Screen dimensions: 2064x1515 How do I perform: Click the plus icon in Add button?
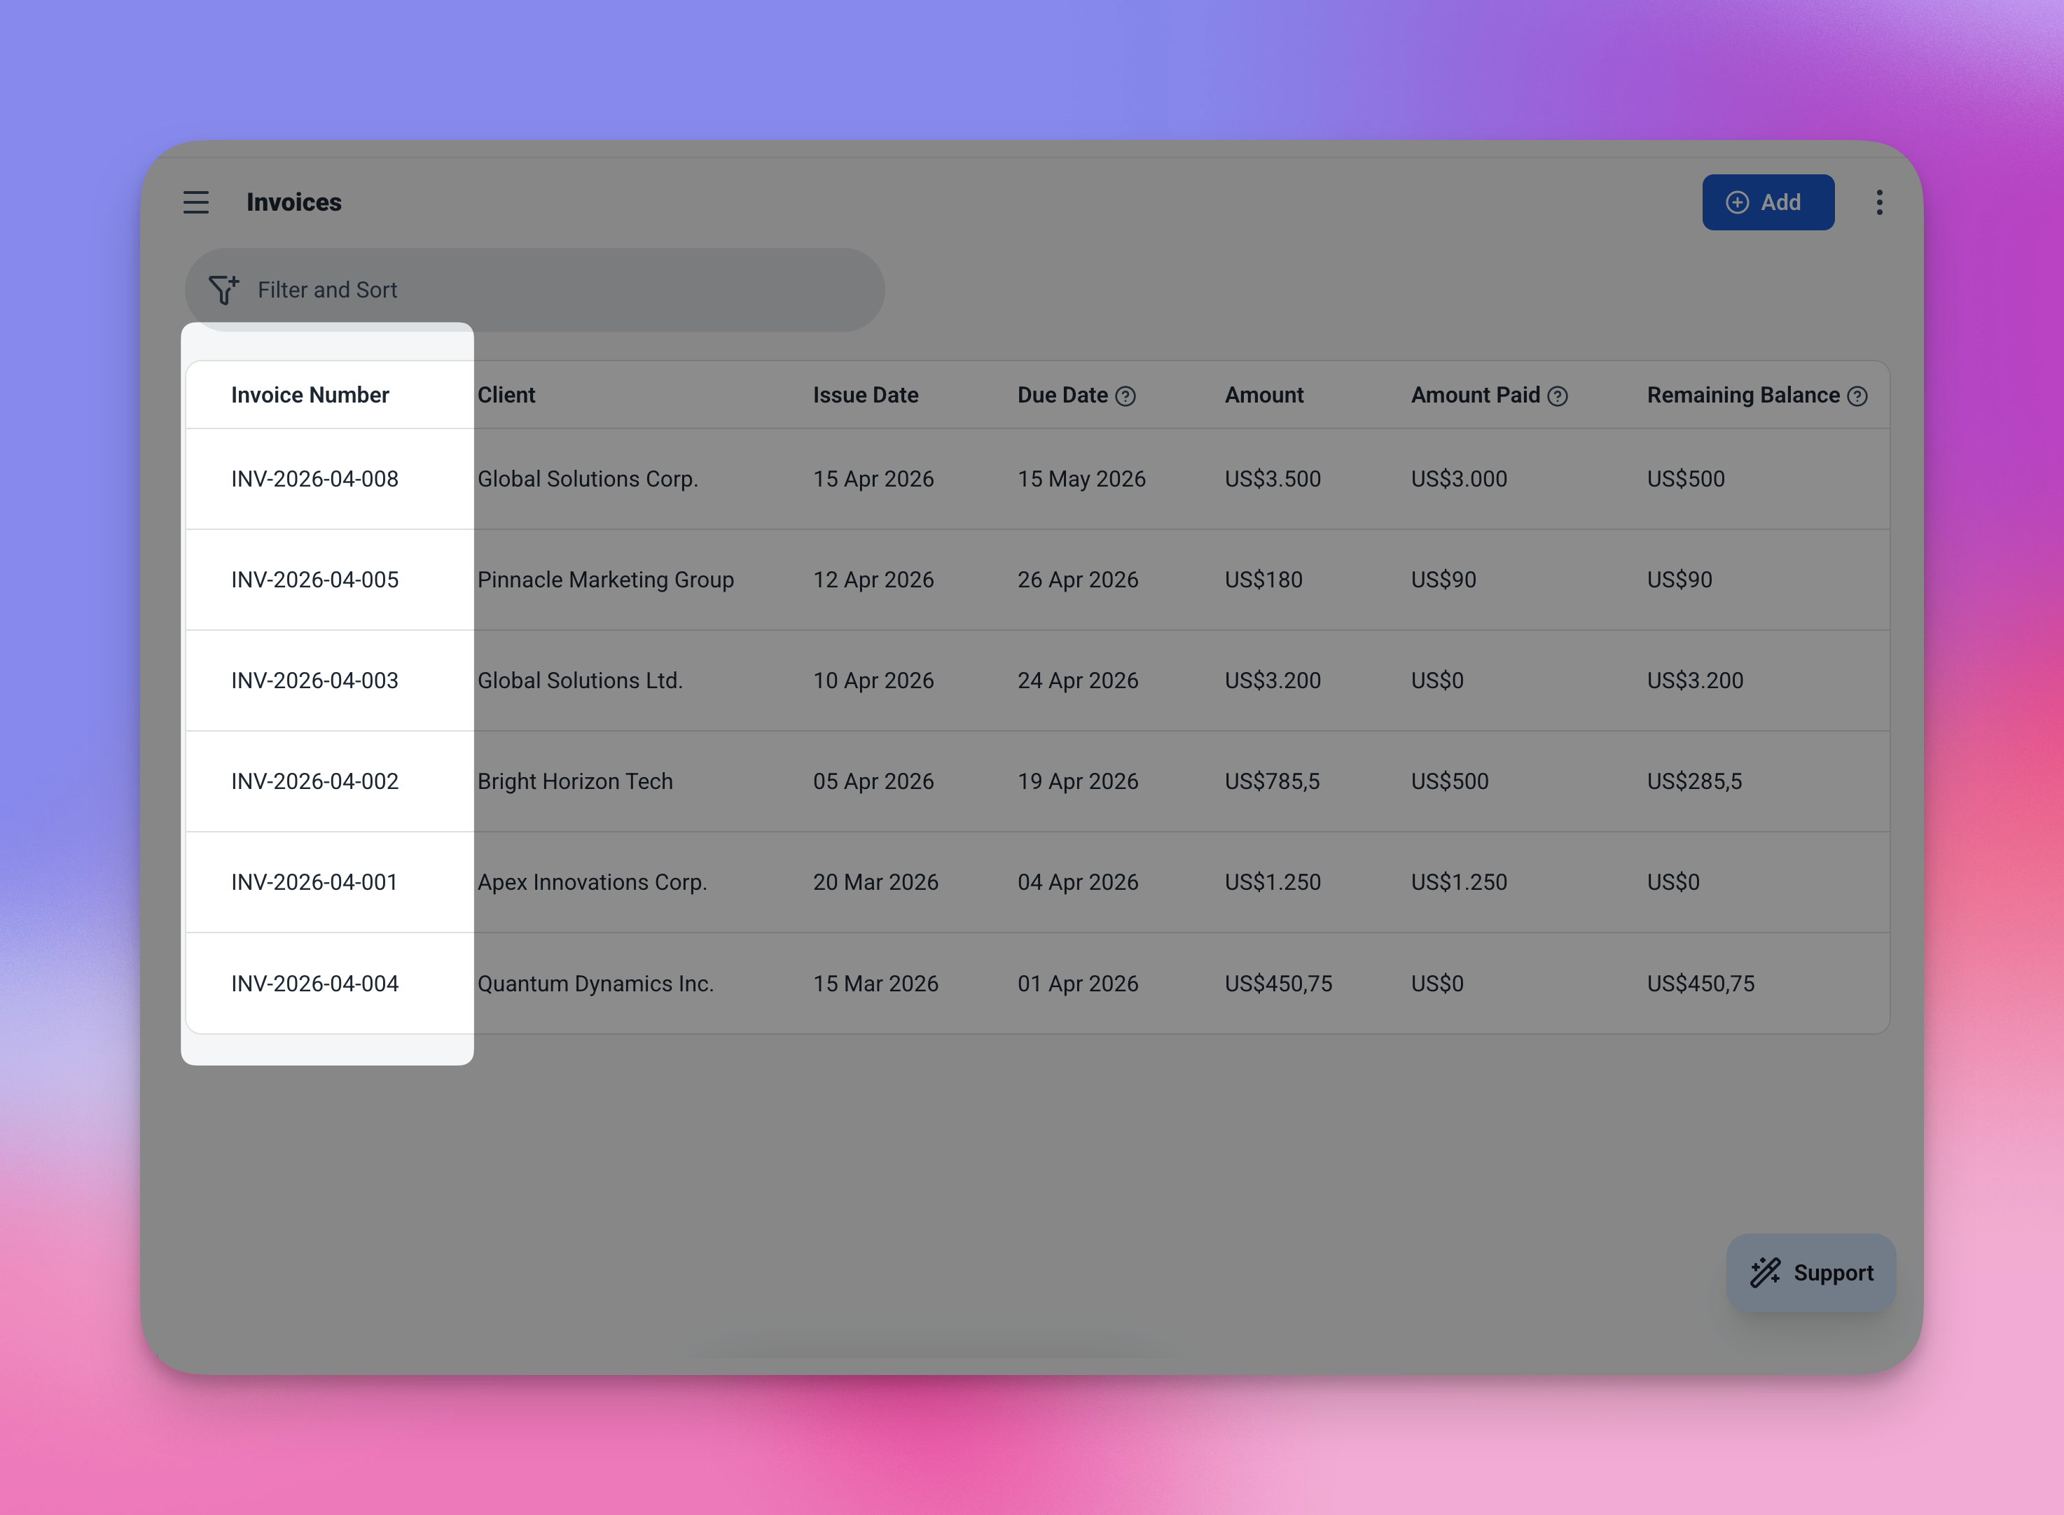(x=1736, y=202)
